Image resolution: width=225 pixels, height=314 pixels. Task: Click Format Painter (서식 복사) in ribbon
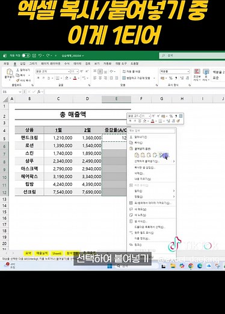click(x=23, y=80)
